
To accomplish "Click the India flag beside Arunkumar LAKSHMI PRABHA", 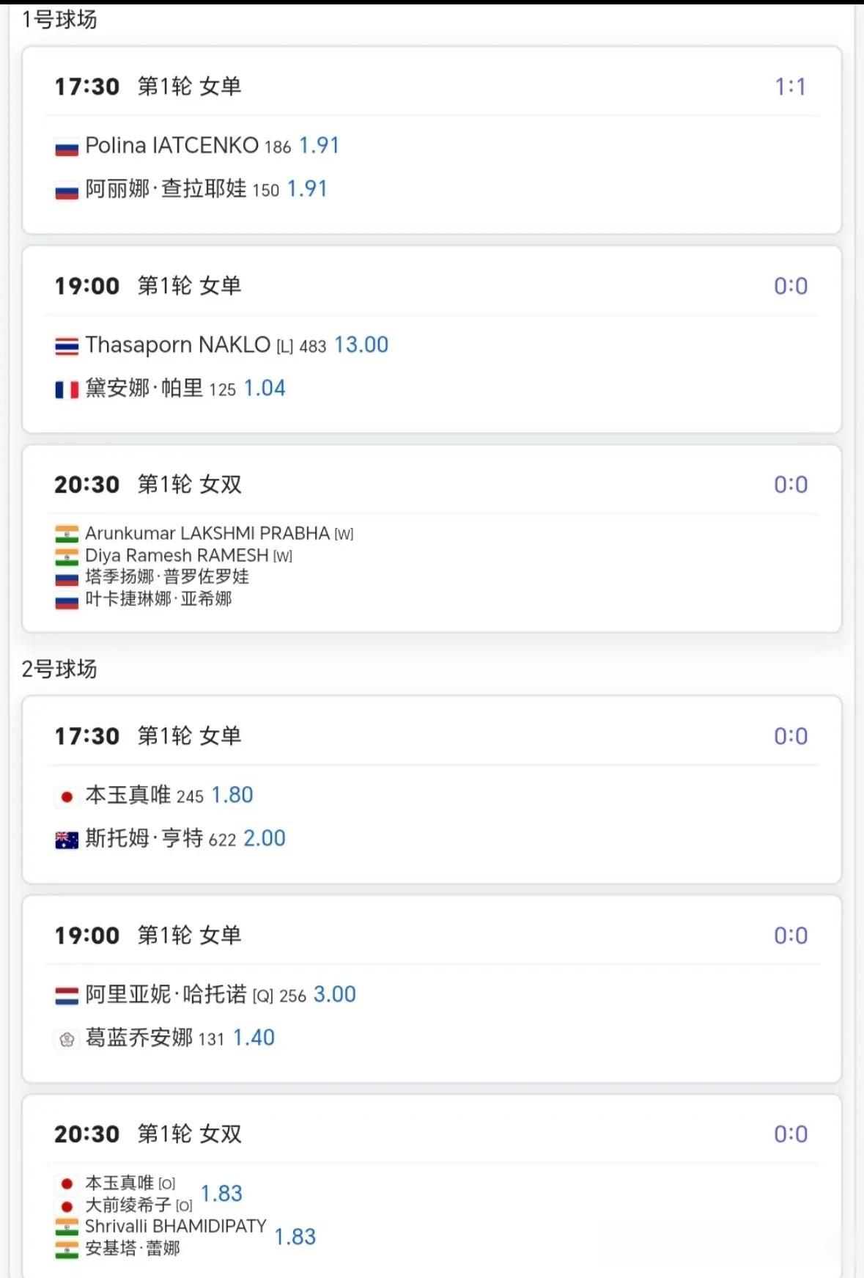I will pyautogui.click(x=67, y=534).
